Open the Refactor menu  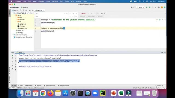(x=55, y=1)
